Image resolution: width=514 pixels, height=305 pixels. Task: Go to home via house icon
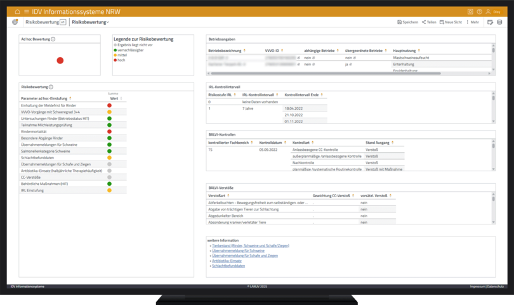click(x=17, y=12)
